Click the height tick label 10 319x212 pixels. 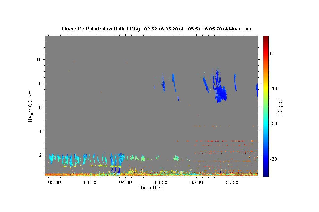point(40,59)
